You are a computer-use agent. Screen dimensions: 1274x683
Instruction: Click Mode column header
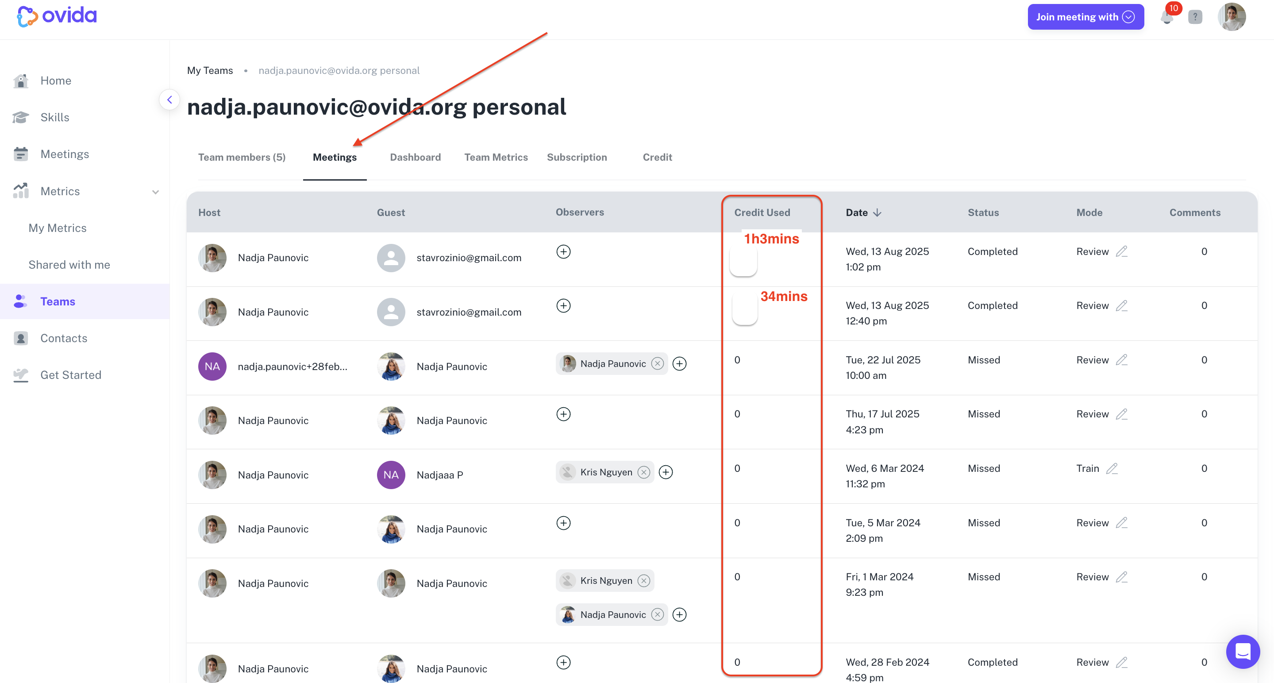[x=1089, y=212]
